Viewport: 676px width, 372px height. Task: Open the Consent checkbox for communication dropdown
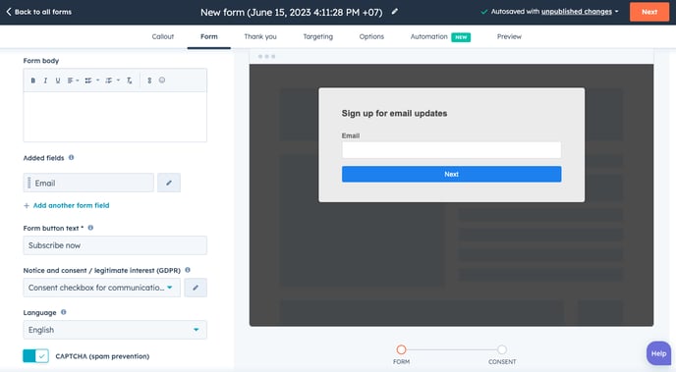click(x=102, y=288)
